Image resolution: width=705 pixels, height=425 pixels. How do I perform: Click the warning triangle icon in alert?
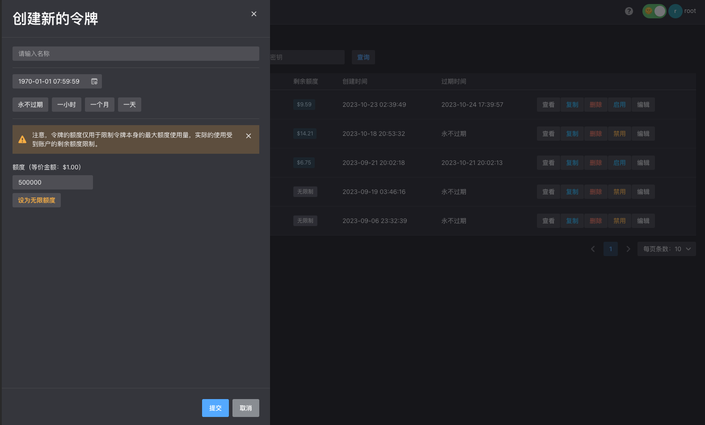click(x=22, y=139)
